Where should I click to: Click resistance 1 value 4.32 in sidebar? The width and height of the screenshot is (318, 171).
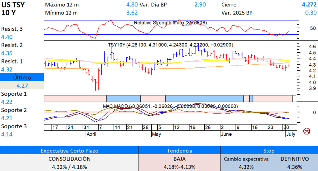[x=7, y=69]
